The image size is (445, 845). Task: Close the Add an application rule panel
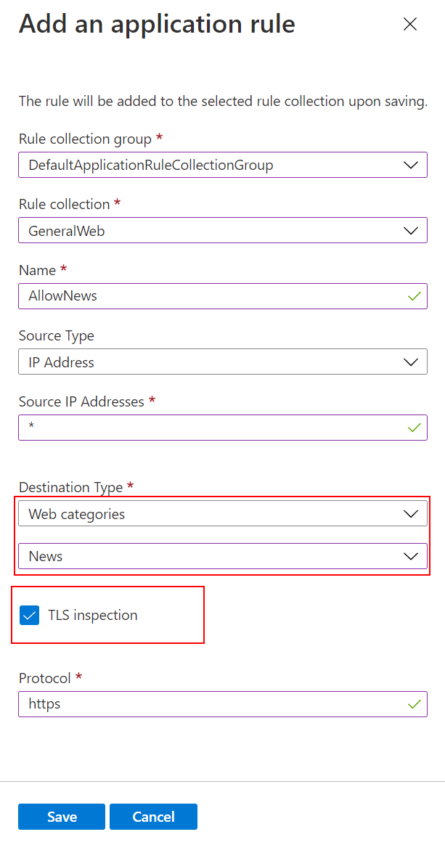coord(410,25)
